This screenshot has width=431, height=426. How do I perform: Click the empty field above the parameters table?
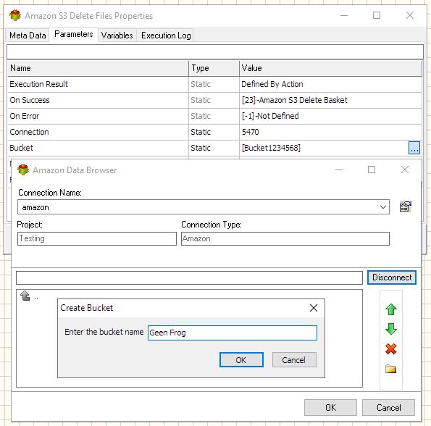(215, 51)
